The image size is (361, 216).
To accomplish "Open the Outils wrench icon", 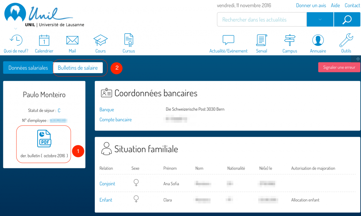I will 346,40.
